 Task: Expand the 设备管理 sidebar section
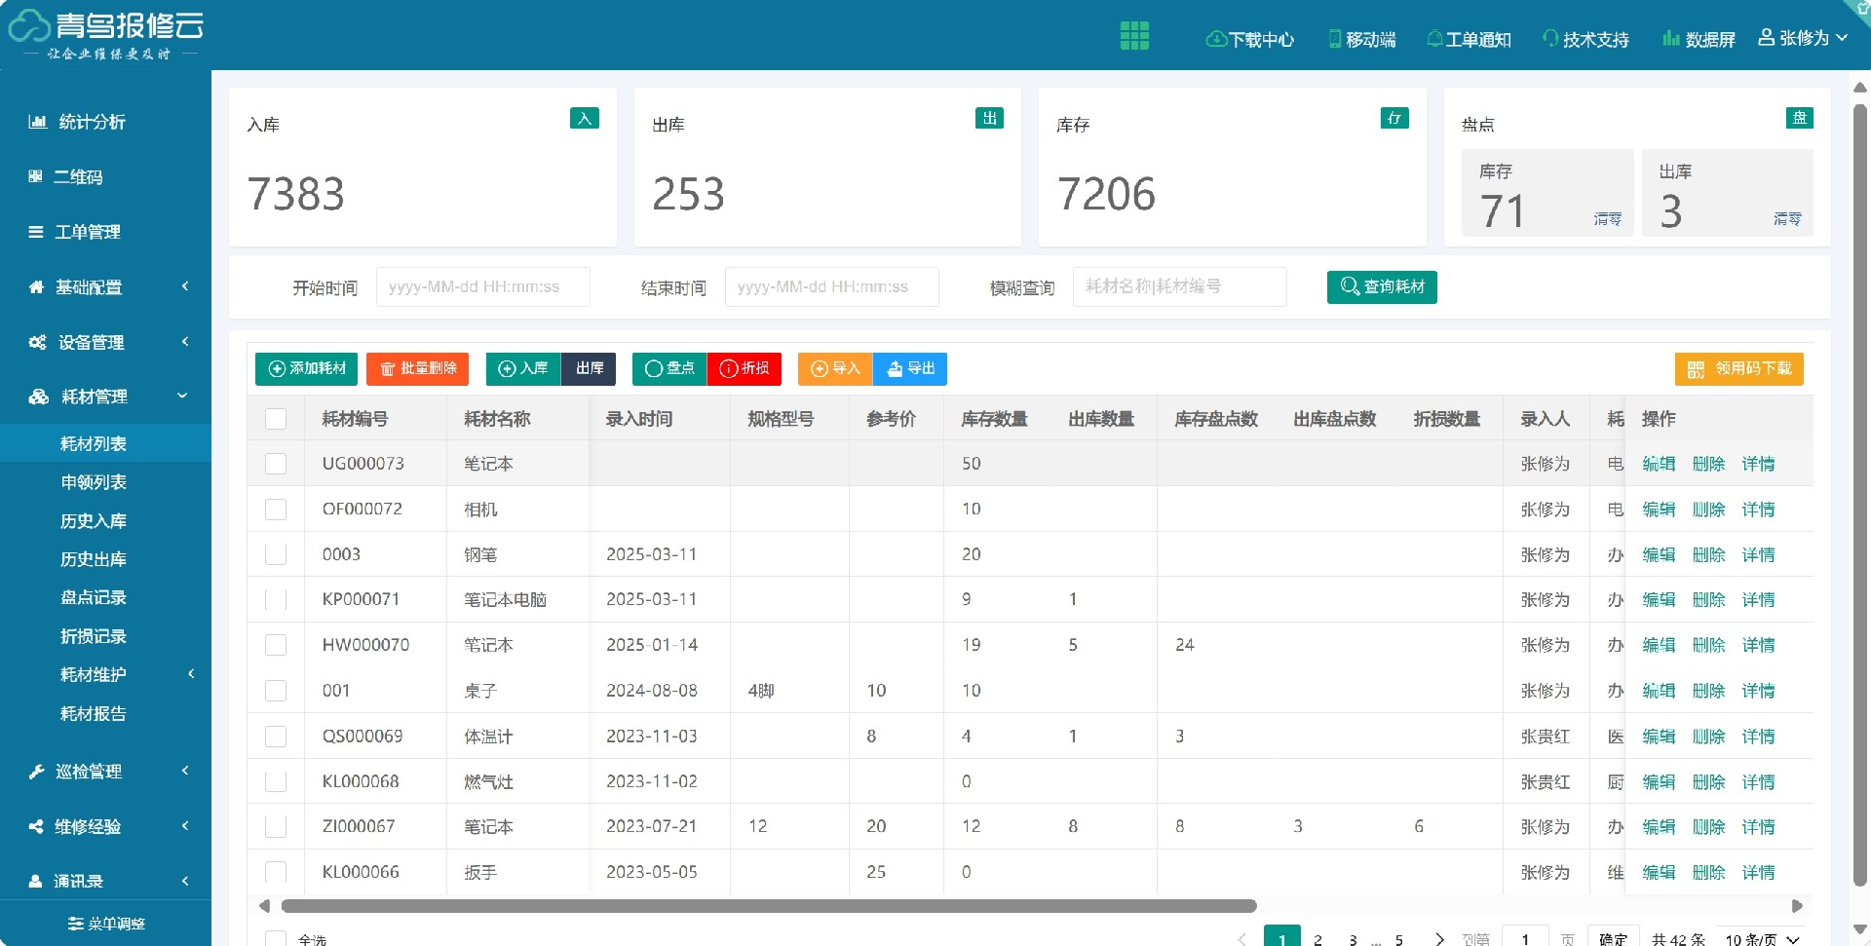pos(90,342)
